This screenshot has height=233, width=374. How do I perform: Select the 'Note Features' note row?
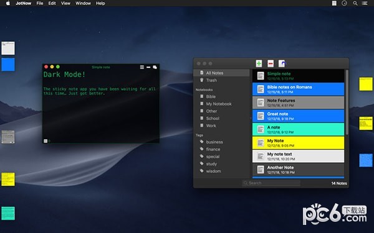pos(298,103)
